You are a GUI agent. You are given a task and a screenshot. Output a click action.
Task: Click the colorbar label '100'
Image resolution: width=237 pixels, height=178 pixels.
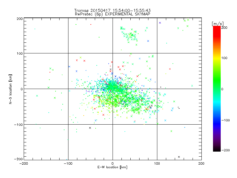click(x=224, y=58)
